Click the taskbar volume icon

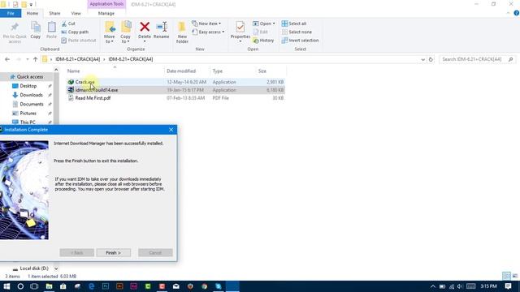point(460,286)
